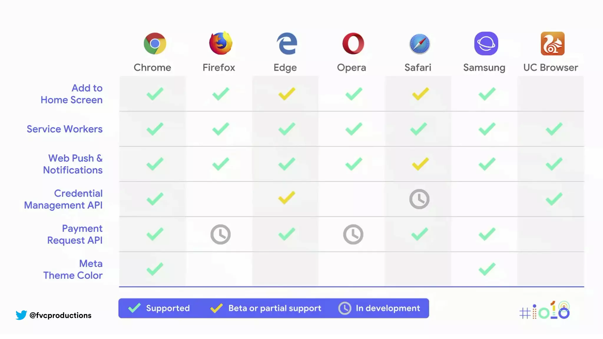Click Safari's Credential Management in-development clock
603x339 pixels.
[x=419, y=199]
